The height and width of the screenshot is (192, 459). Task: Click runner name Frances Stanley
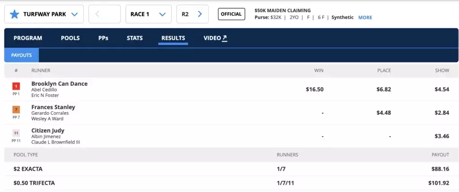tap(53, 107)
